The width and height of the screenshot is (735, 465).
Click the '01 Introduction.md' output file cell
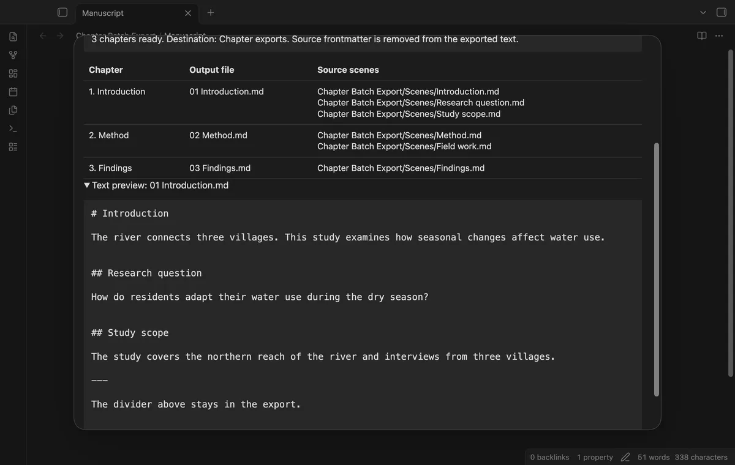pos(227,92)
